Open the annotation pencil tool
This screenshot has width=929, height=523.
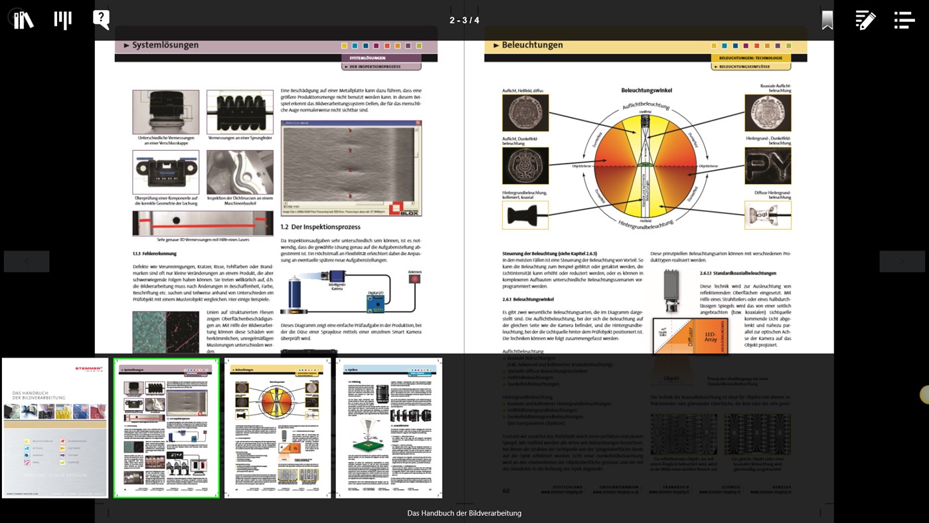865,21
